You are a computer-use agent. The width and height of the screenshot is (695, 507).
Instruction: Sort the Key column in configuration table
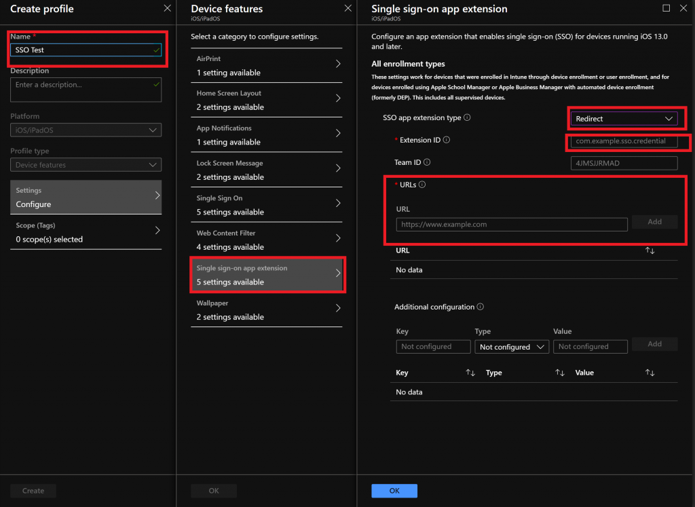click(470, 373)
